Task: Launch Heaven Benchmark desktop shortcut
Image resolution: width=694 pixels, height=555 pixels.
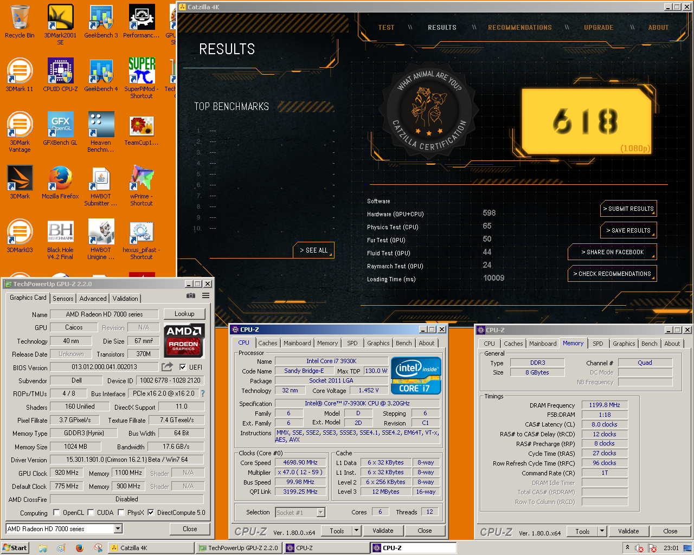Action: pyautogui.click(x=101, y=132)
